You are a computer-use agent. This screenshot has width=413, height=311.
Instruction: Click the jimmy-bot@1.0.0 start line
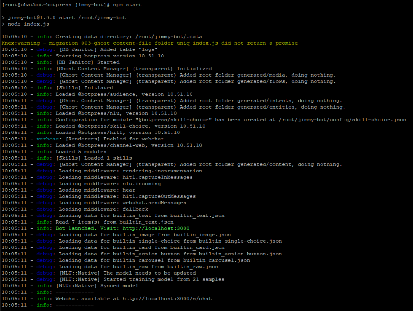click(64, 18)
